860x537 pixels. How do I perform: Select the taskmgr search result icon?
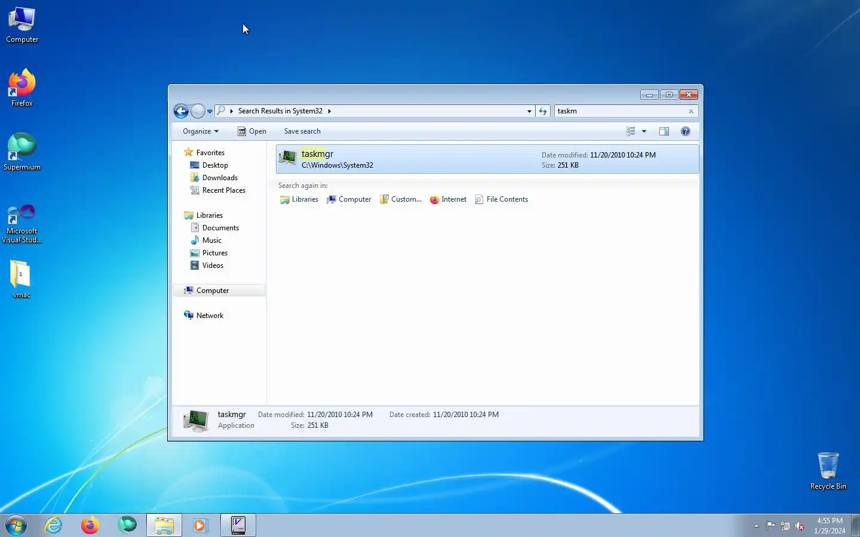[288, 158]
